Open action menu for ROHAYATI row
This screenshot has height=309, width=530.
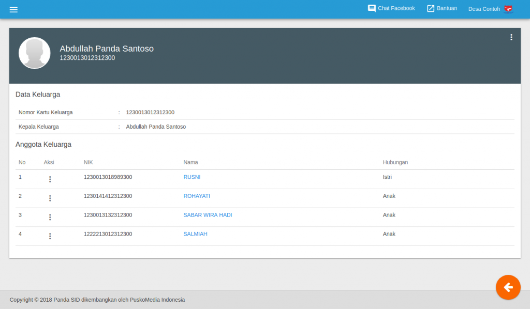(50, 198)
